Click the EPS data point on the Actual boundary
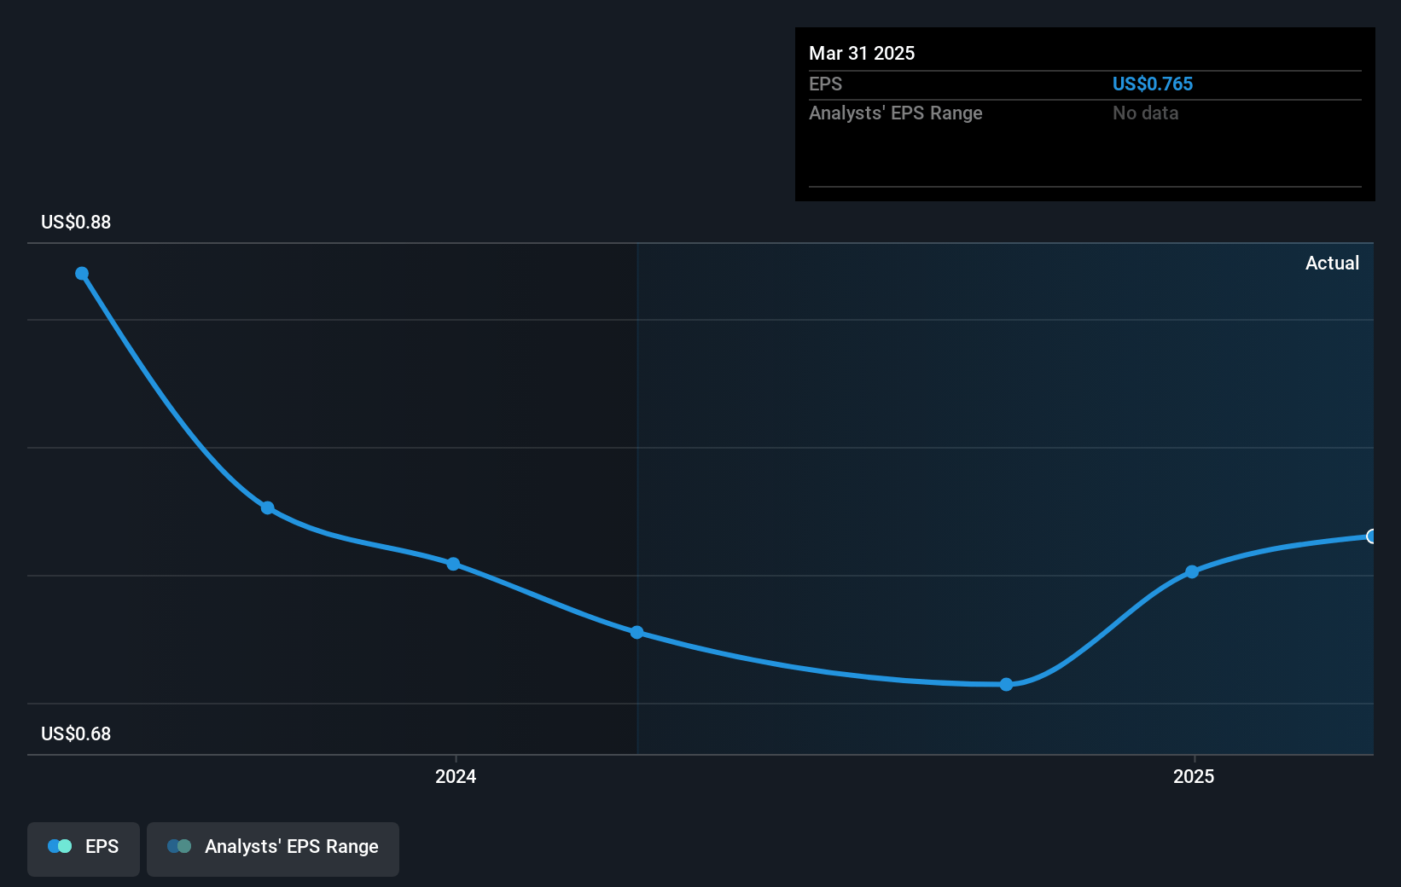This screenshot has height=887, width=1401. point(637,632)
